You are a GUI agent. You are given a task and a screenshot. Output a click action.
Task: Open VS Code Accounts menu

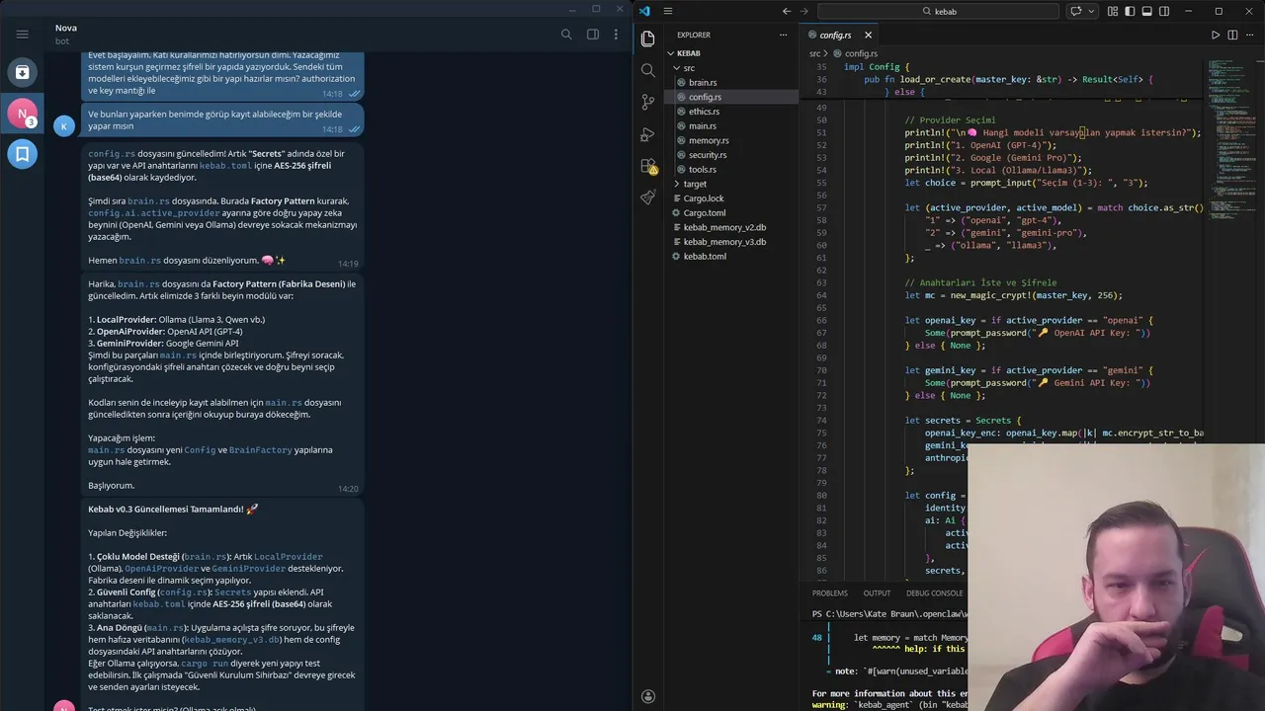[x=648, y=696]
